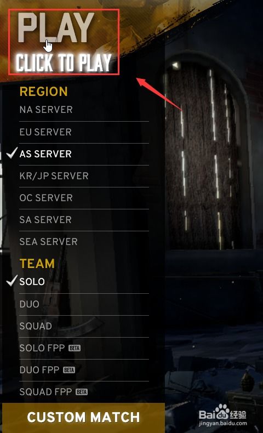Click checkmark icon beside SOLO

(x=12, y=281)
